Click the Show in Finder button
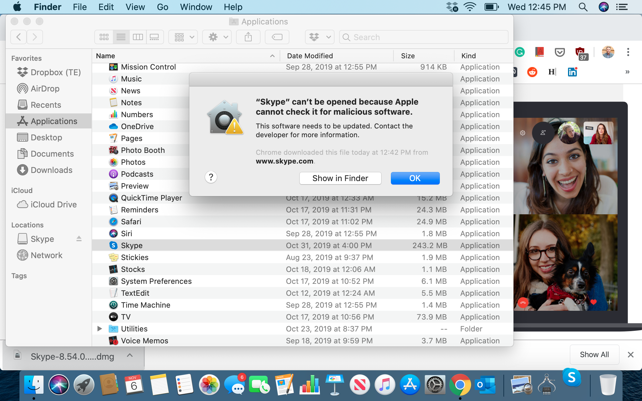The width and height of the screenshot is (642, 401). pos(340,178)
